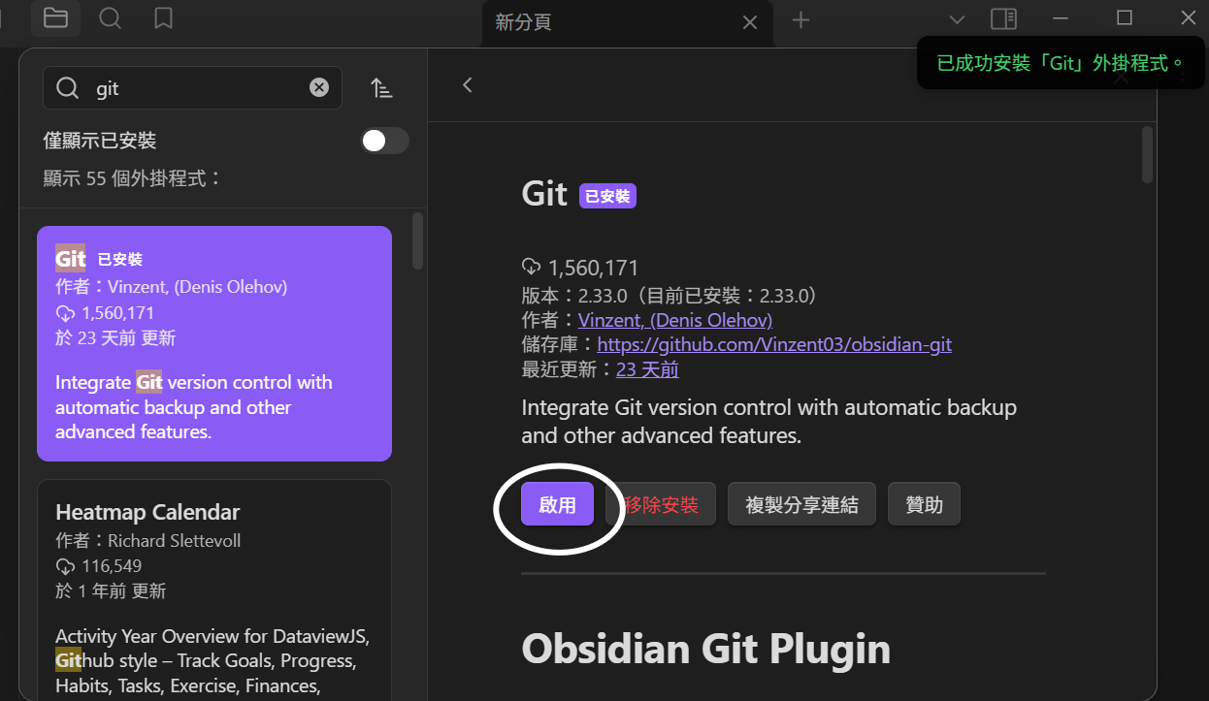Select the 新分頁 tab
The image size is (1209, 701).
tap(627, 22)
